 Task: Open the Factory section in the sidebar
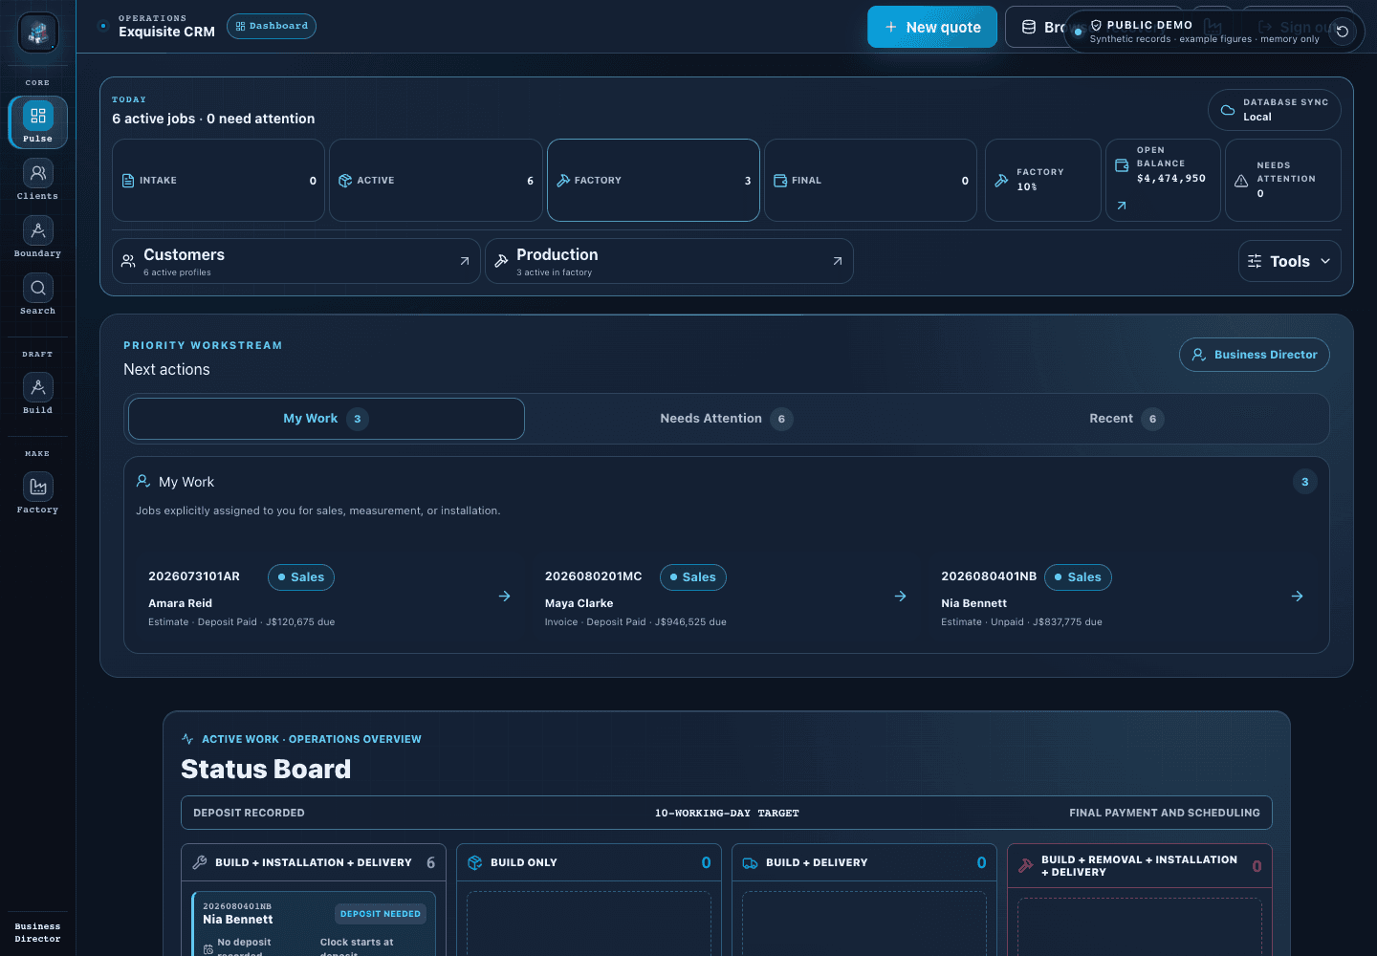tap(38, 493)
